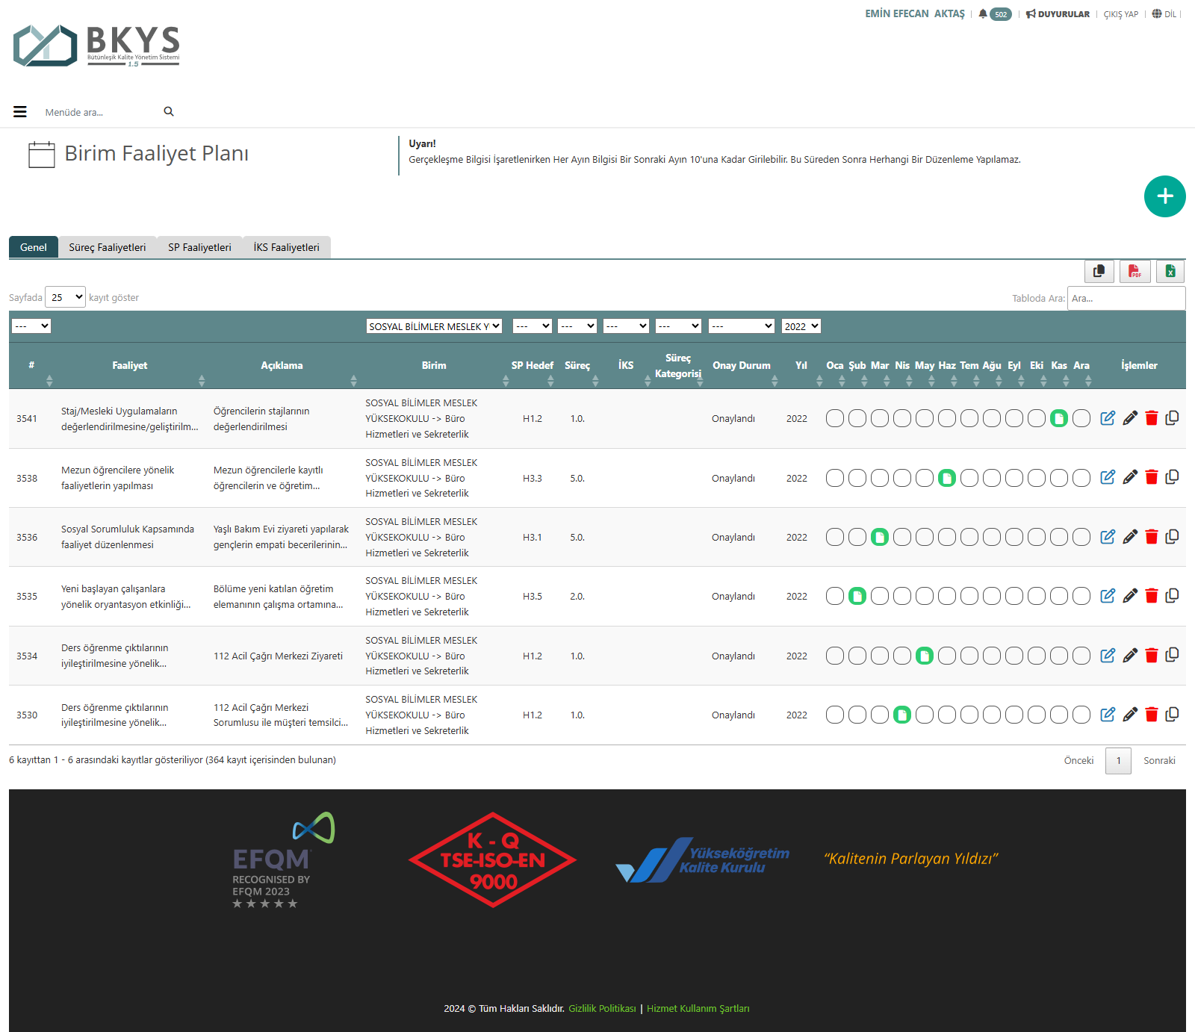The image size is (1195, 1032).
Task: Open the İKS Faaliyetleri tab
Action: click(x=286, y=247)
